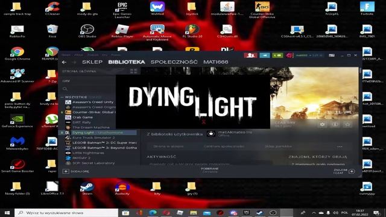Open ZNAJOMI I CZAT panel

tap(344, 171)
